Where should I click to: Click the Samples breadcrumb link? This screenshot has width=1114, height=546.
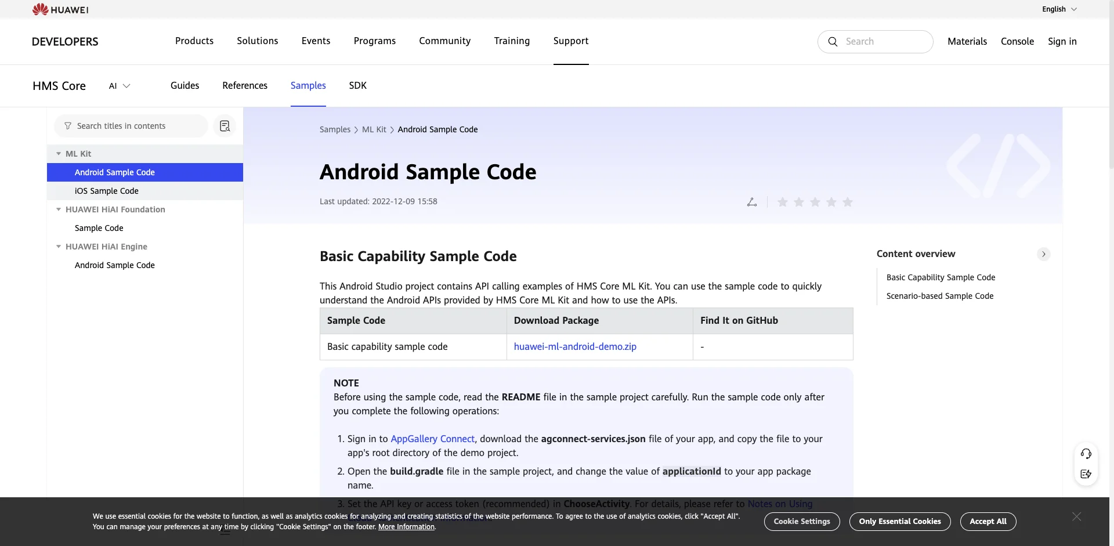335,129
